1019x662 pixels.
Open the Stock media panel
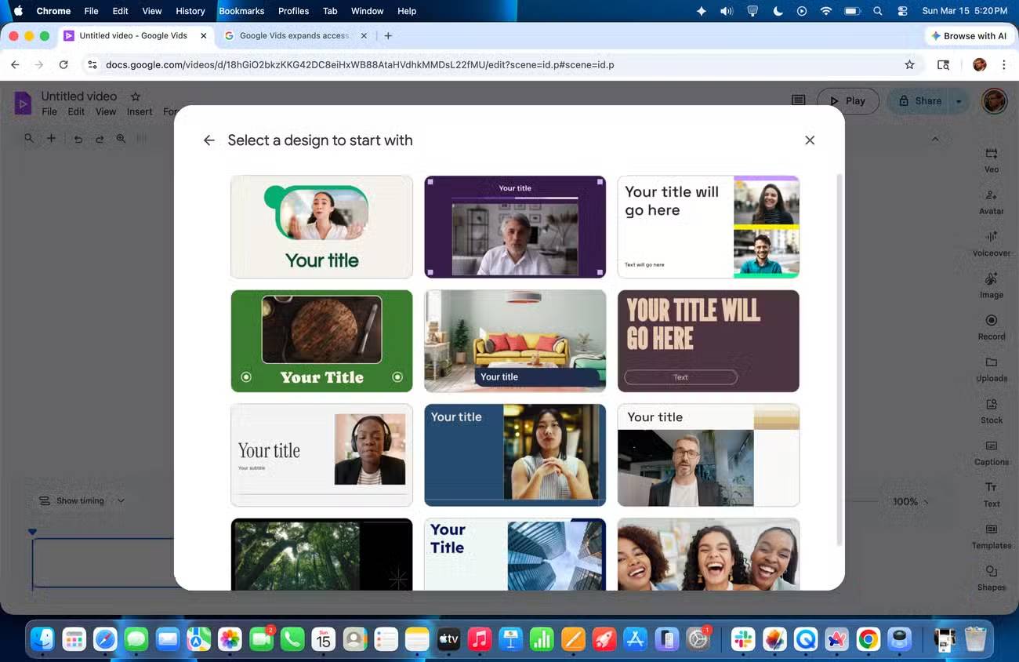click(991, 409)
